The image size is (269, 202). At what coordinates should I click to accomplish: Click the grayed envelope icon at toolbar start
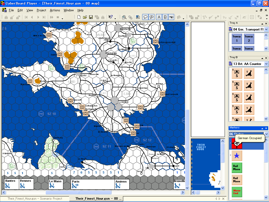pyautogui.click(x=6, y=17)
